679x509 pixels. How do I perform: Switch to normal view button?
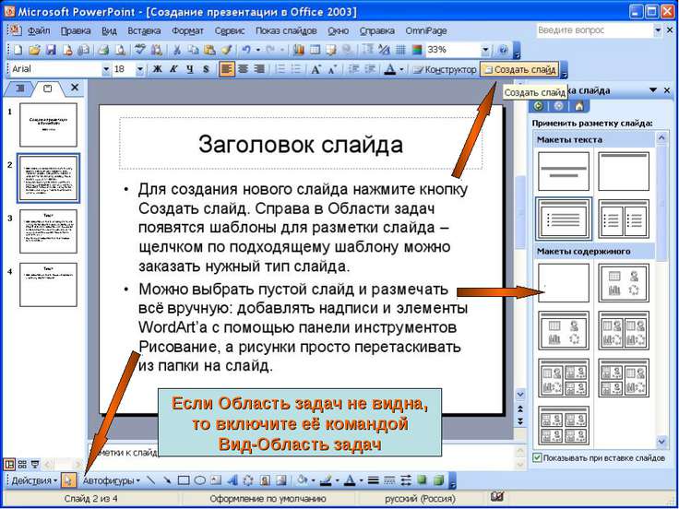(8, 465)
